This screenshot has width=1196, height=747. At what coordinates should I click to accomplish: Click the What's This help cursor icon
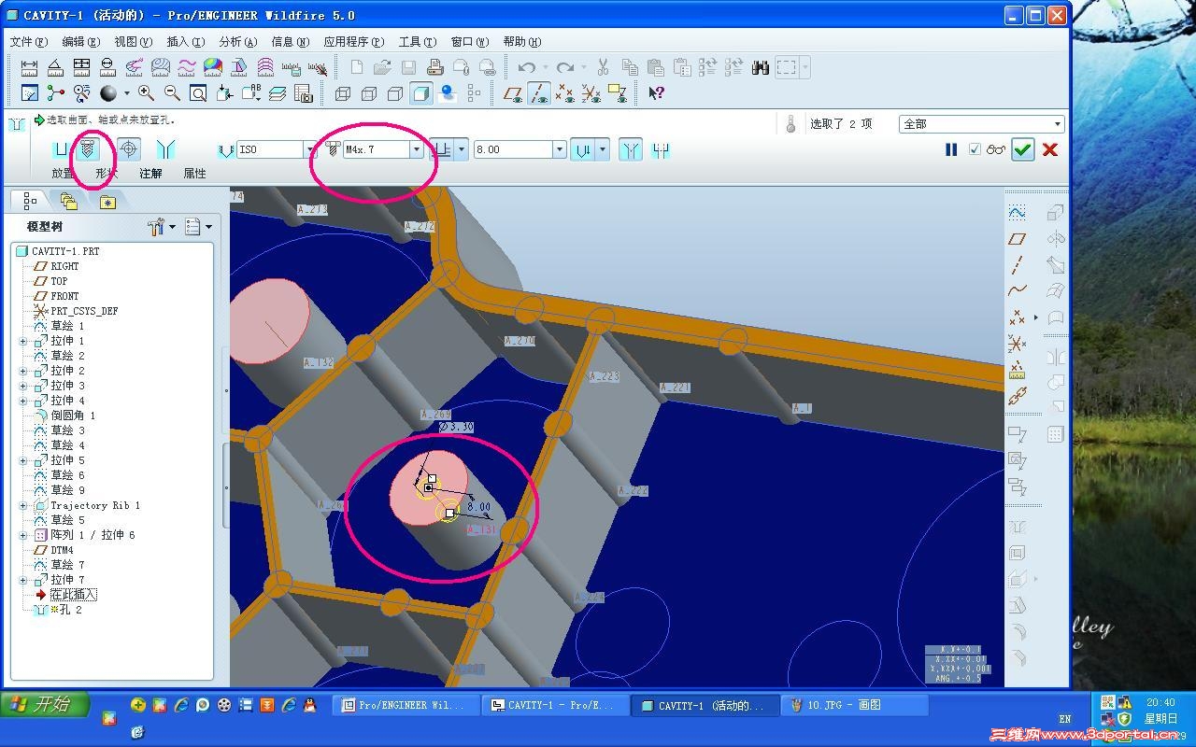[656, 92]
